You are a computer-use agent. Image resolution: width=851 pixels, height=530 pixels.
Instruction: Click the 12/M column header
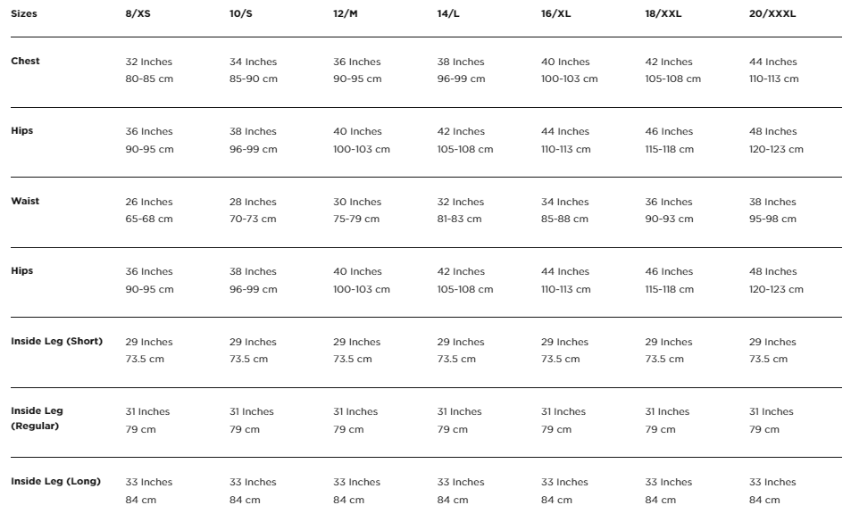[x=346, y=13]
